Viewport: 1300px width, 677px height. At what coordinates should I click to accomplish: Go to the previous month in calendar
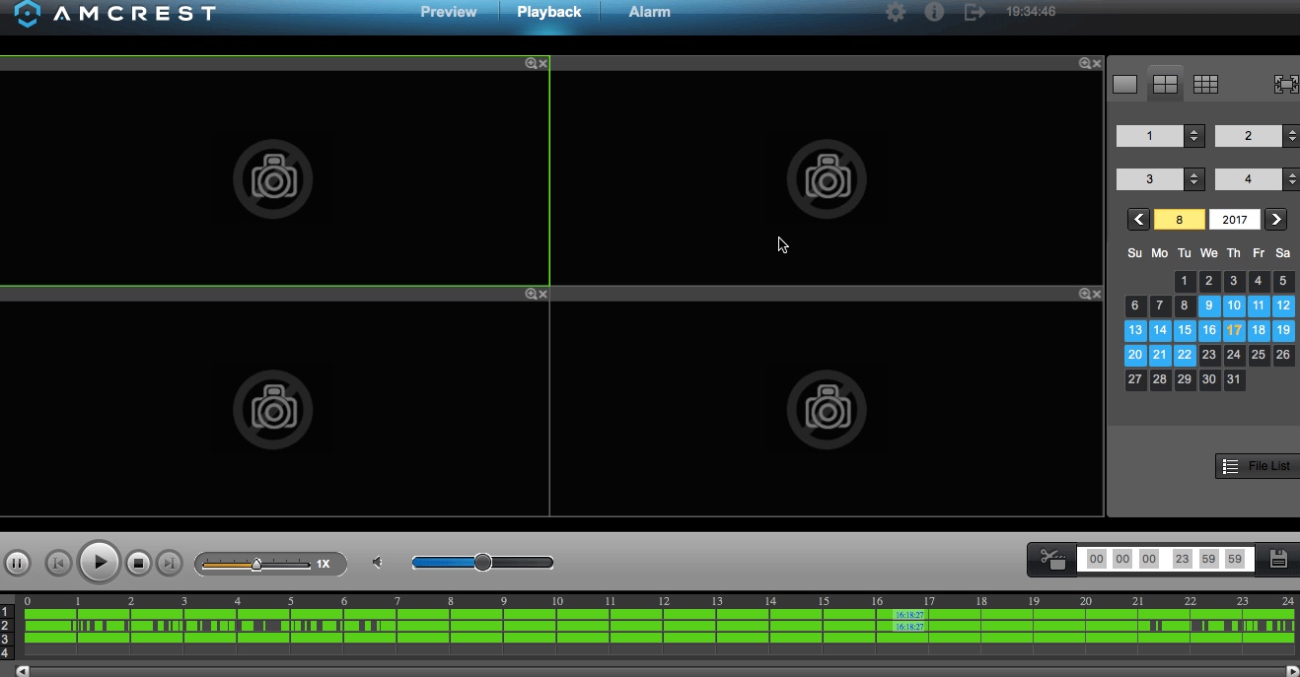[1138, 220]
